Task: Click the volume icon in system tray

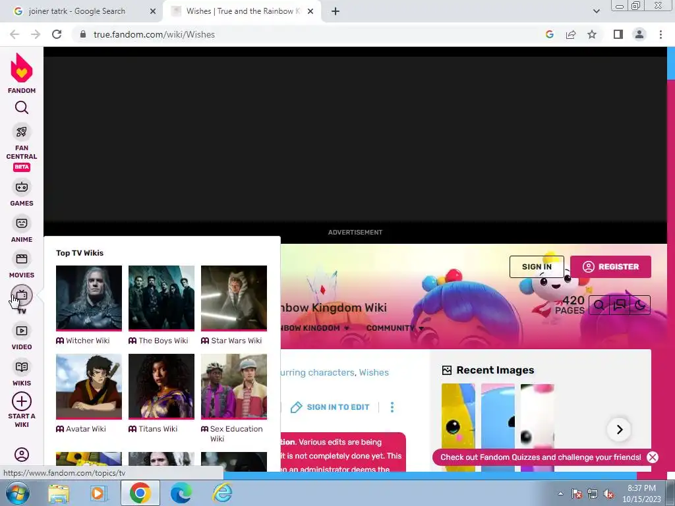Action: click(x=608, y=494)
